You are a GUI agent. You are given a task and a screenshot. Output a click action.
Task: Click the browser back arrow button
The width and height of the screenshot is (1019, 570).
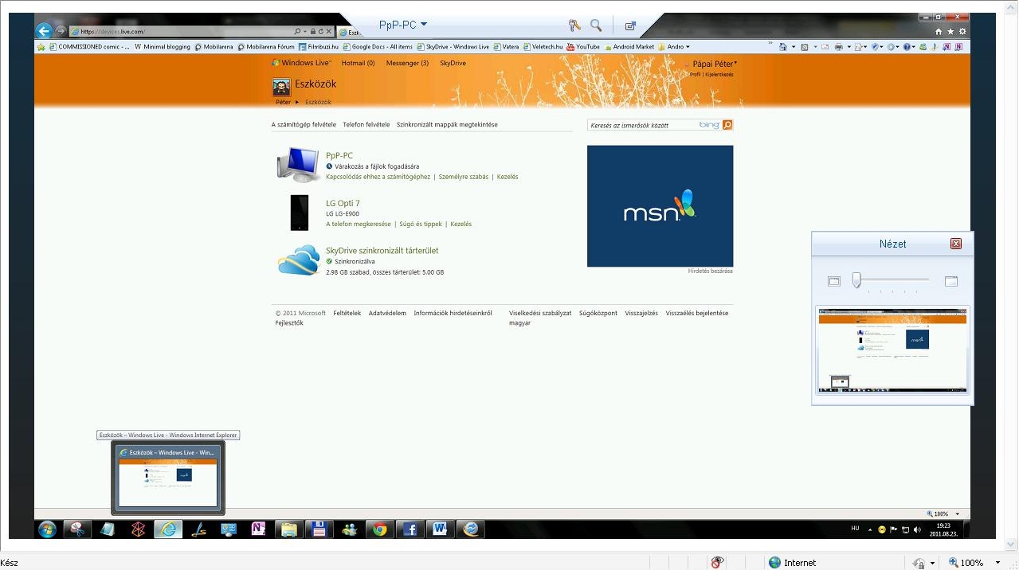coord(44,31)
